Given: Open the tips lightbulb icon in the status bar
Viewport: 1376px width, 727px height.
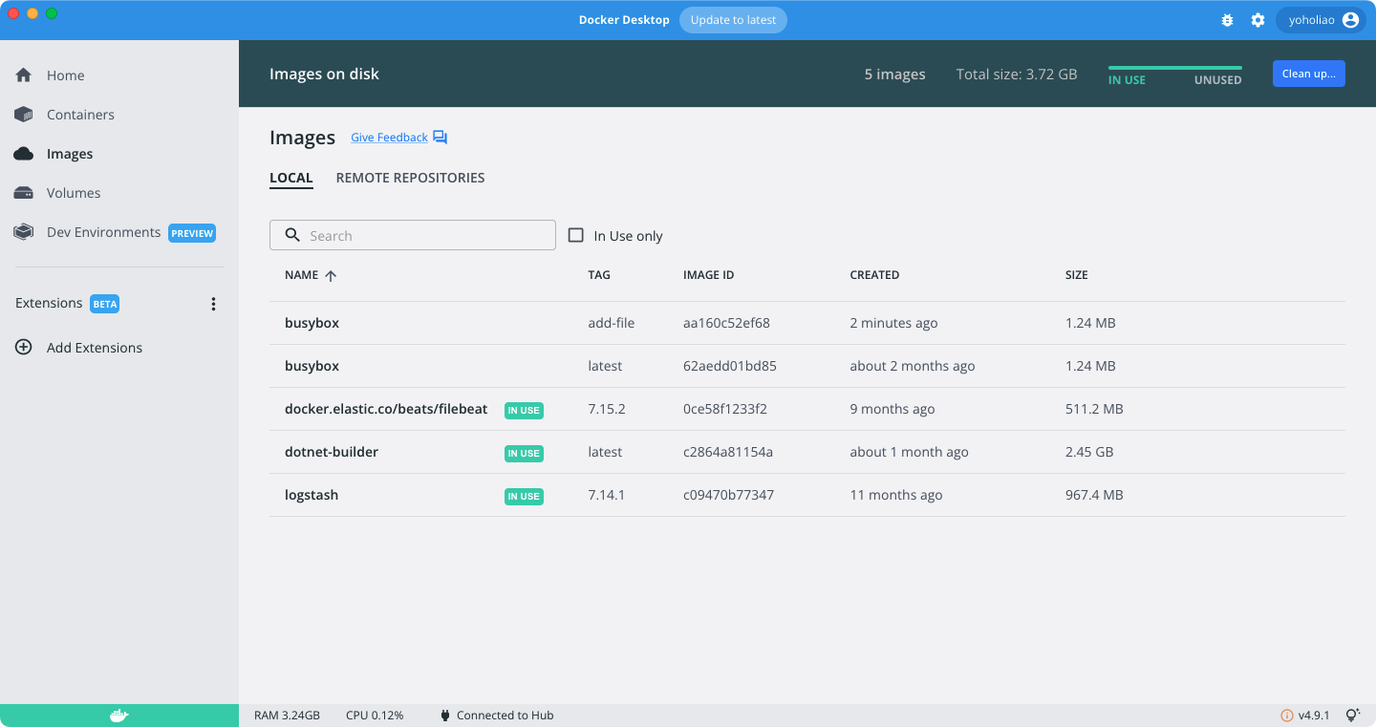Looking at the screenshot, I should pyautogui.click(x=1352, y=715).
